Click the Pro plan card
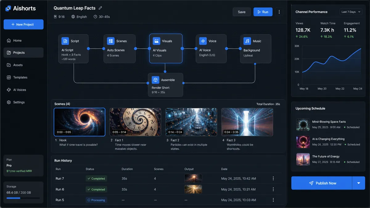This screenshot has width=370, height=208. point(23,165)
